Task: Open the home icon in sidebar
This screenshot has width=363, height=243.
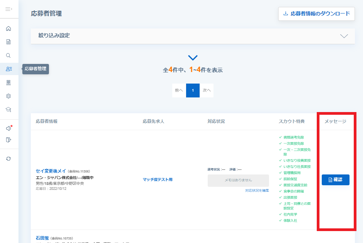Action: coord(8,28)
